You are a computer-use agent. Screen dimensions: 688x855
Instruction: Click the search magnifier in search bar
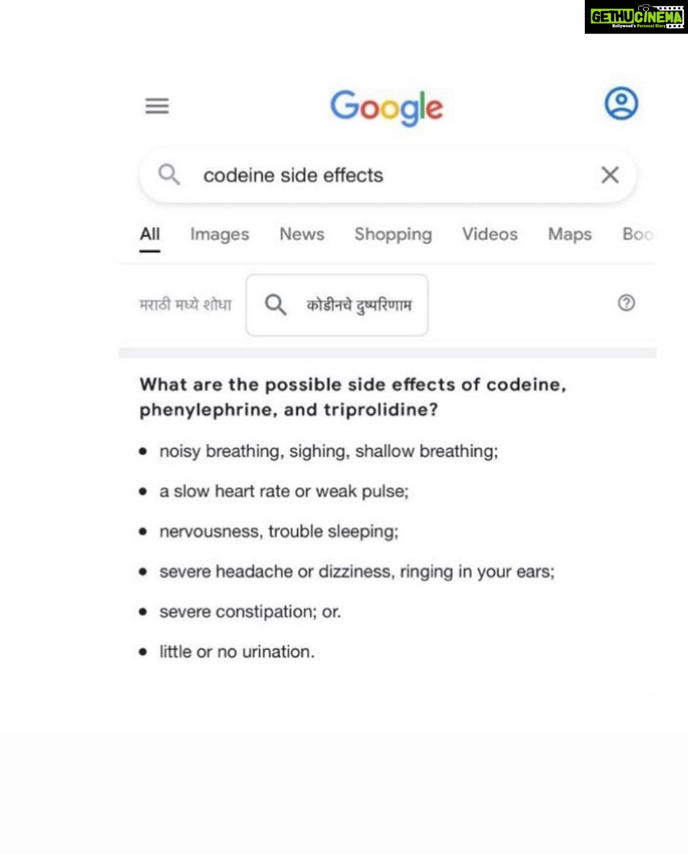click(x=169, y=174)
